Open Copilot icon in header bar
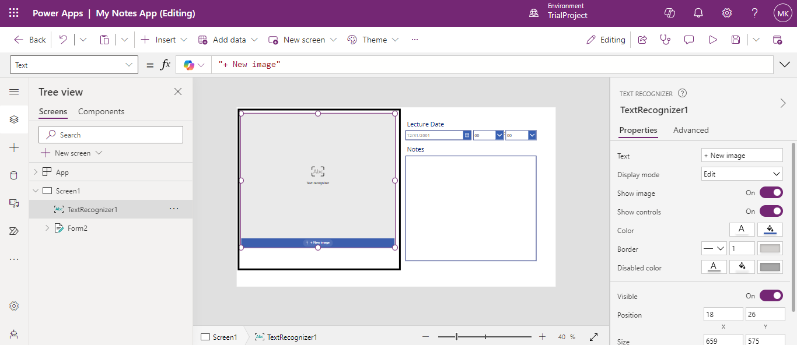Screen dimensions: 797x345 pos(670,13)
